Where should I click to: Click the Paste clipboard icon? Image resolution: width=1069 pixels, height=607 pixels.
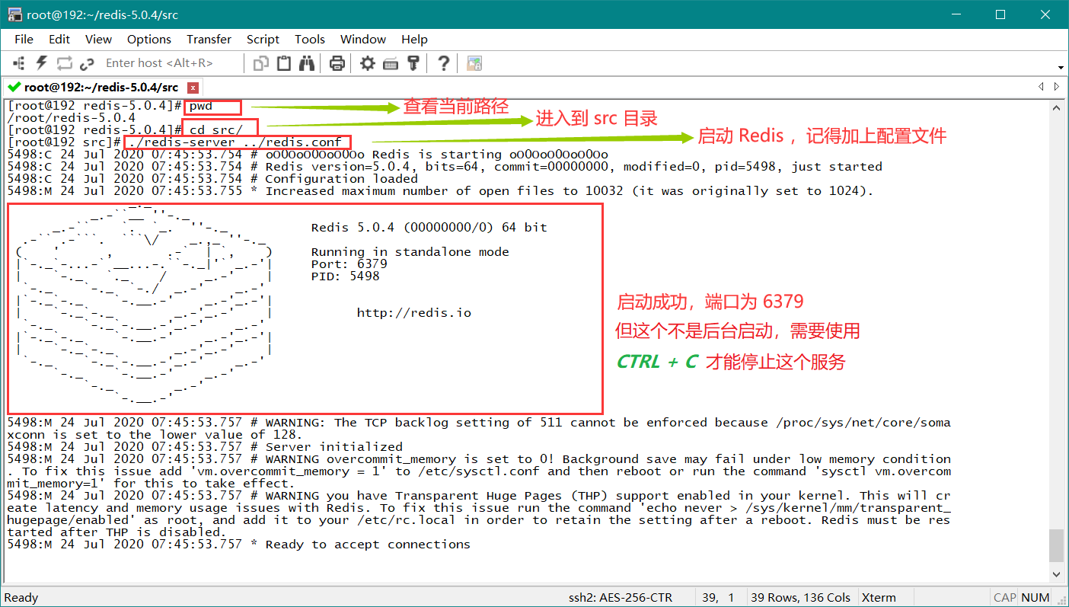pos(284,63)
